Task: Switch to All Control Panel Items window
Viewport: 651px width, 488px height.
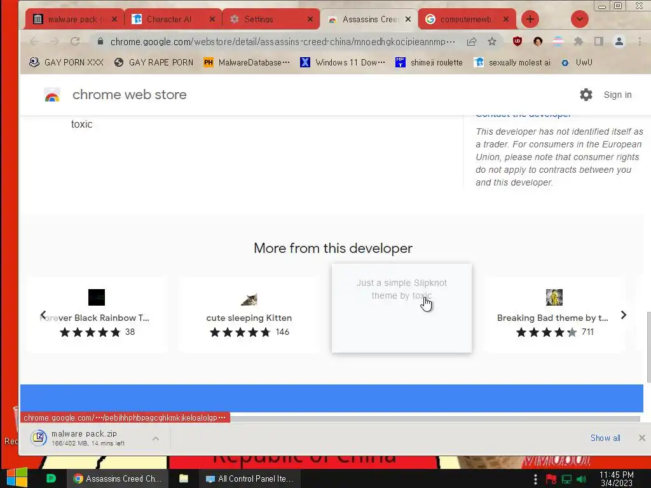Action: tap(249, 478)
